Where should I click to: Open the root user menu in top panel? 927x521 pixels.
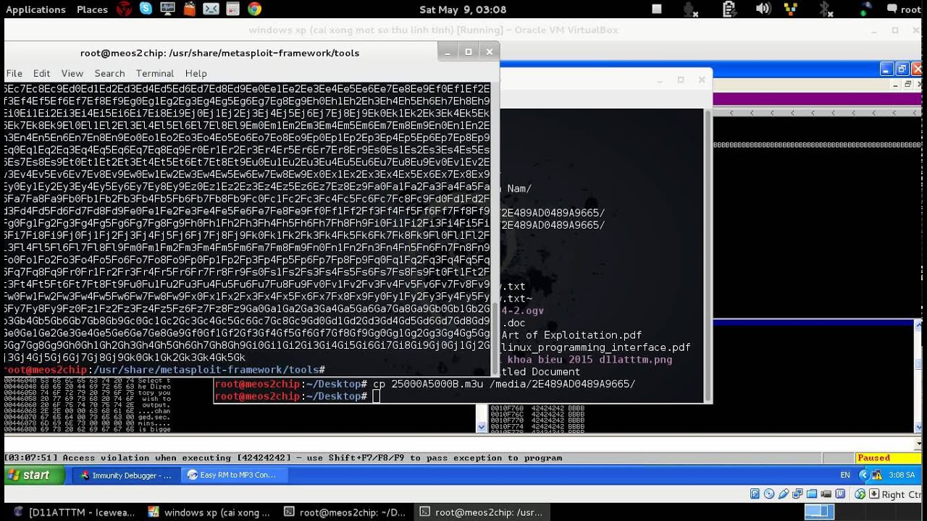[903, 9]
